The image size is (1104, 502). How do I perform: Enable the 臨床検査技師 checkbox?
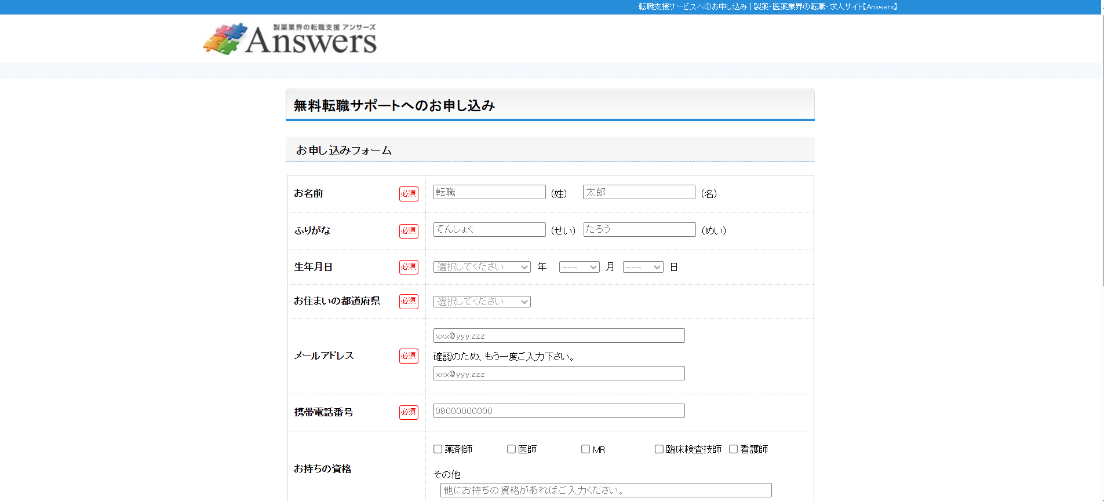click(x=659, y=449)
